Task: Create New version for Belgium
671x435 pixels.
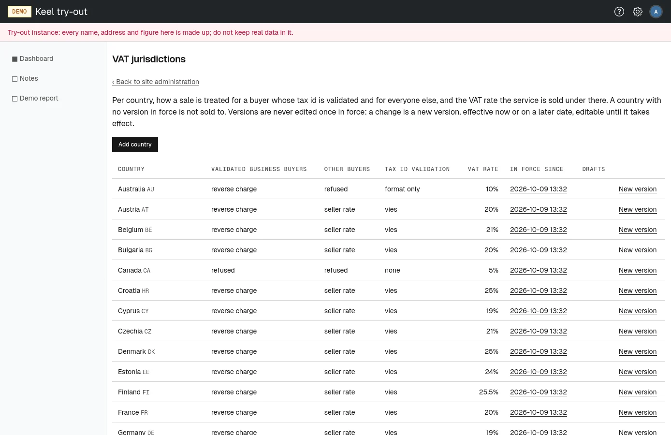Action: (x=638, y=230)
